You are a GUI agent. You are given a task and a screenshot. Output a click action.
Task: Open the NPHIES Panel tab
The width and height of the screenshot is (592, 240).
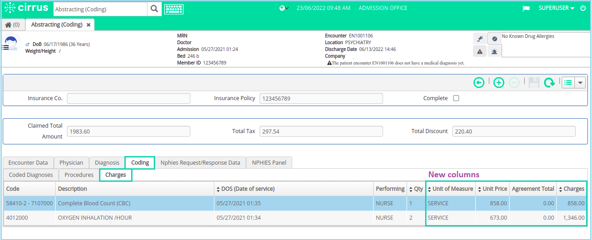tap(269, 162)
